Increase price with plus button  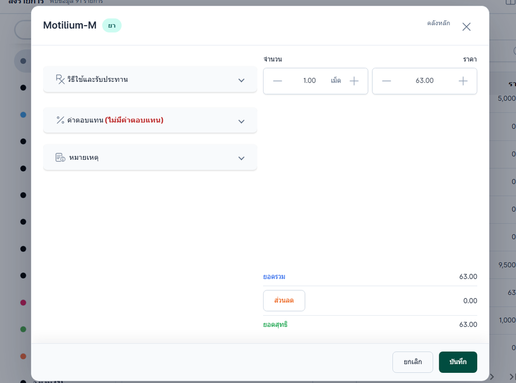pyautogui.click(x=463, y=81)
